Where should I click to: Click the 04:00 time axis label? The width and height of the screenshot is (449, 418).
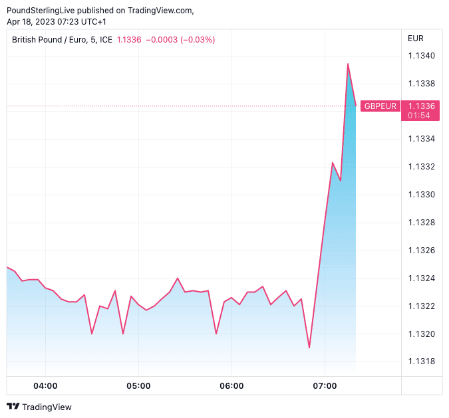[45, 386]
